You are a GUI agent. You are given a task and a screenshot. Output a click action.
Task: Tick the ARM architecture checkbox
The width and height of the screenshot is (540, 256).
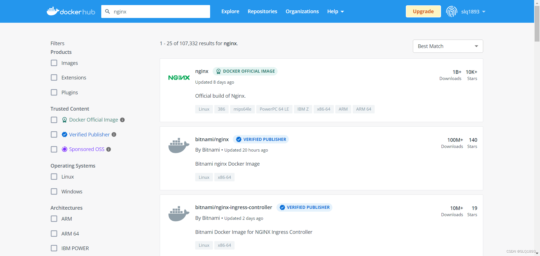point(54,219)
